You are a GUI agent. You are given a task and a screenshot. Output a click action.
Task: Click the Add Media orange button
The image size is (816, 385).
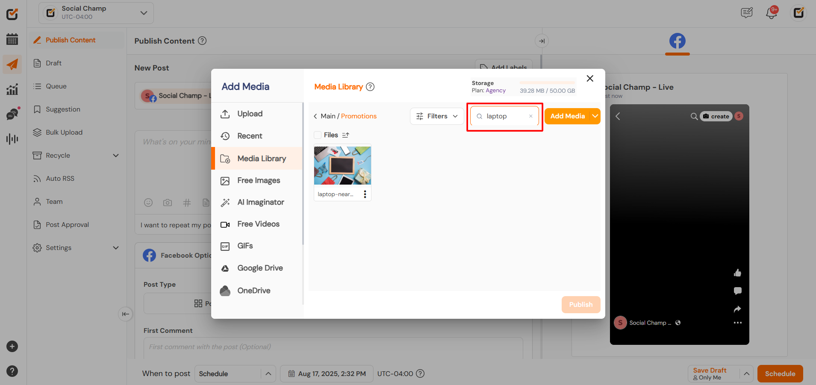567,116
